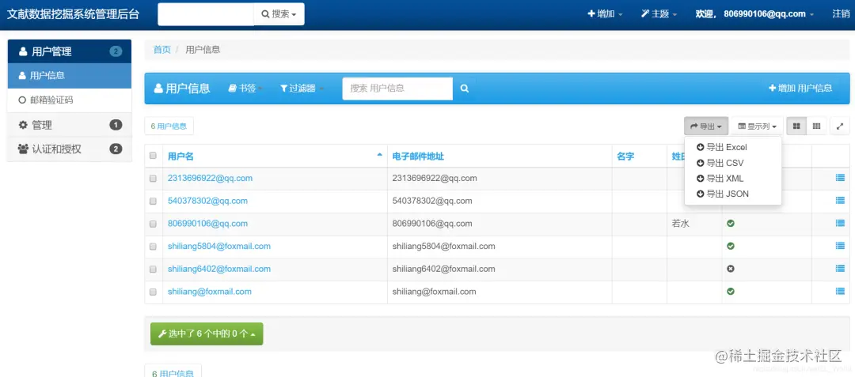This screenshot has height=377, width=855.
Task: Open the 书签 bookmarks dropdown
Action: point(245,89)
